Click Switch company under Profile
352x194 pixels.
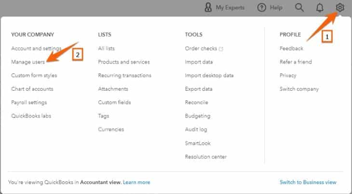pyautogui.click(x=299, y=89)
